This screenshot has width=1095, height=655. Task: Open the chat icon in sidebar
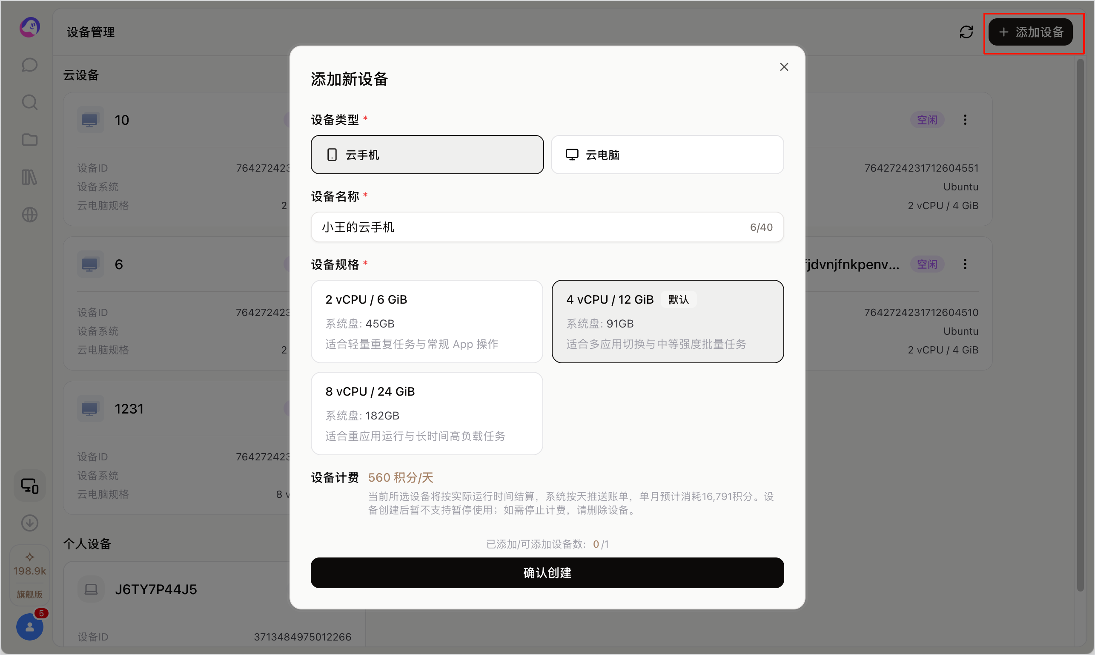(x=29, y=65)
